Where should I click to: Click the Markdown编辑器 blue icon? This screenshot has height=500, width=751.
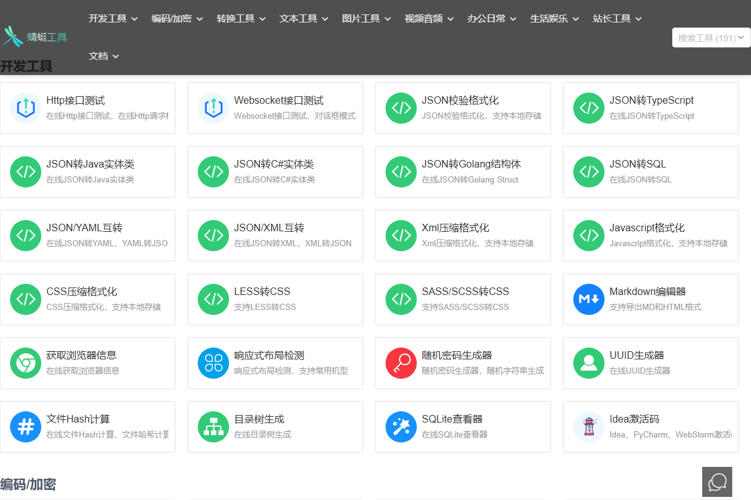[x=589, y=299]
